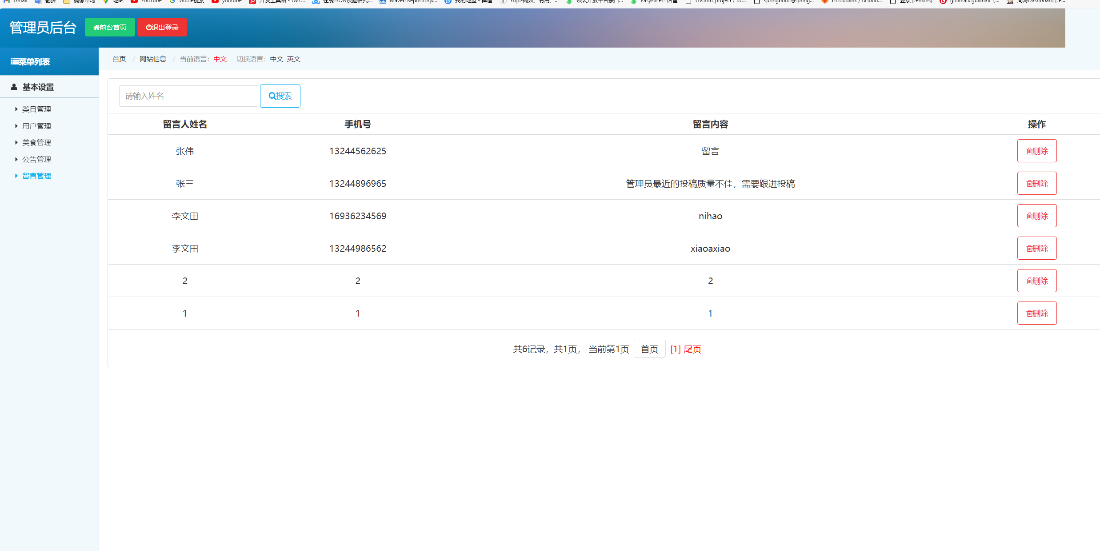Open the 菜单列表 header

tap(30, 62)
